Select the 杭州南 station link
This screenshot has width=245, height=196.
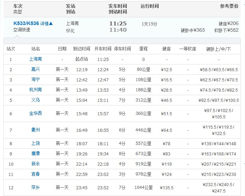click(35, 90)
